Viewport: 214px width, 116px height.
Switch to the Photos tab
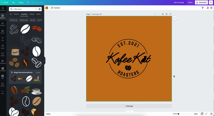[16, 14]
